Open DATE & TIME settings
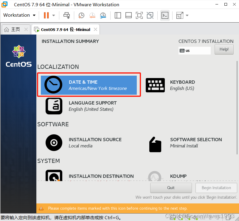The image size is (239, 221). (x=89, y=85)
